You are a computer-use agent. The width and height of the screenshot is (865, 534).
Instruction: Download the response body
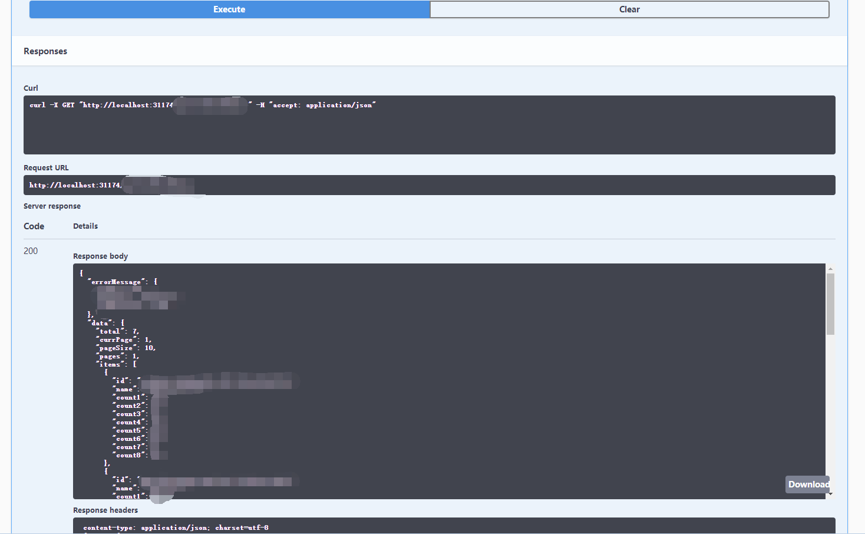[x=808, y=484]
